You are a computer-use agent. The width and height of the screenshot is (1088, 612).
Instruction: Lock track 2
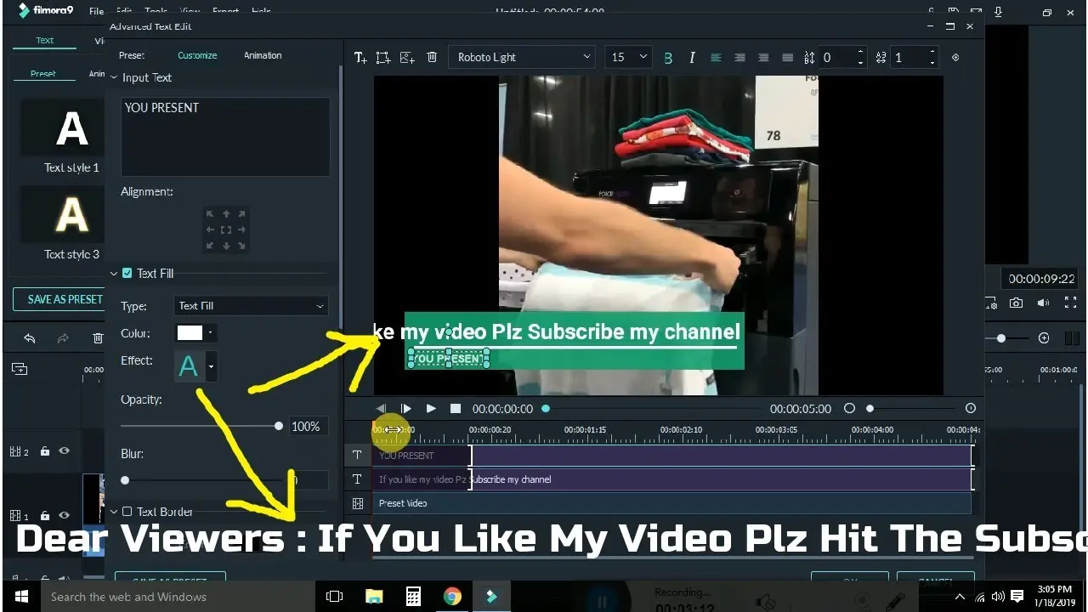45,451
